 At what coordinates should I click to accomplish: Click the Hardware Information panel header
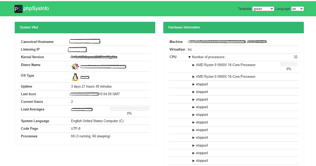tap(233, 27)
